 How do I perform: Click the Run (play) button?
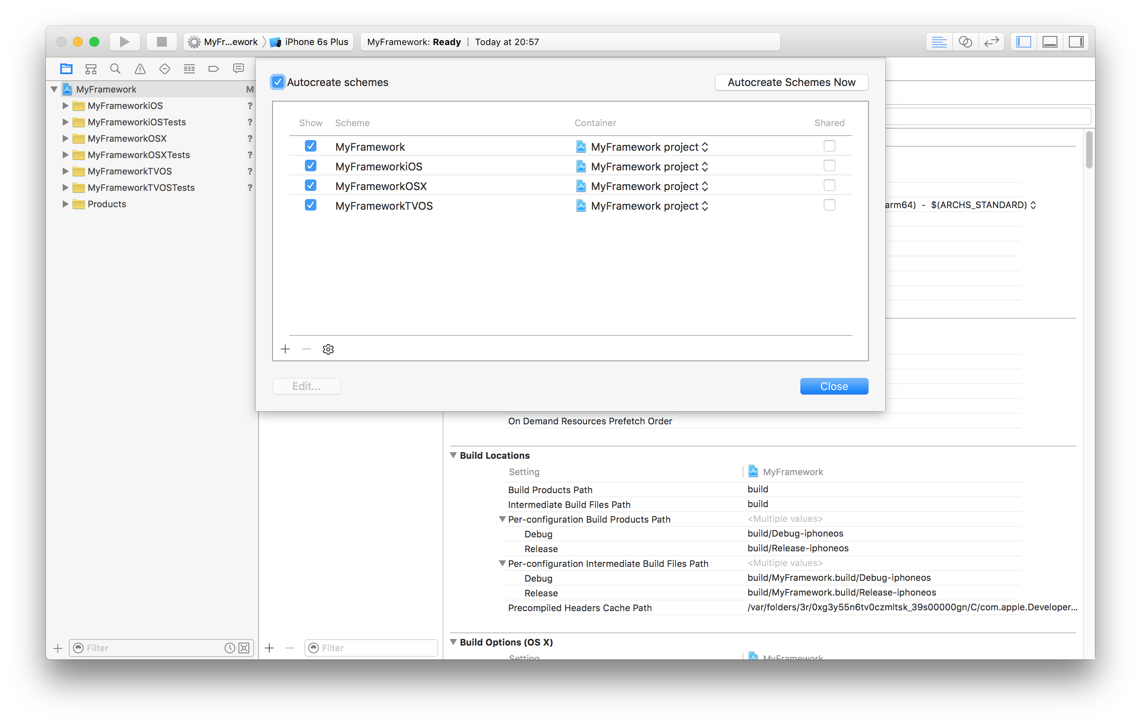click(125, 42)
